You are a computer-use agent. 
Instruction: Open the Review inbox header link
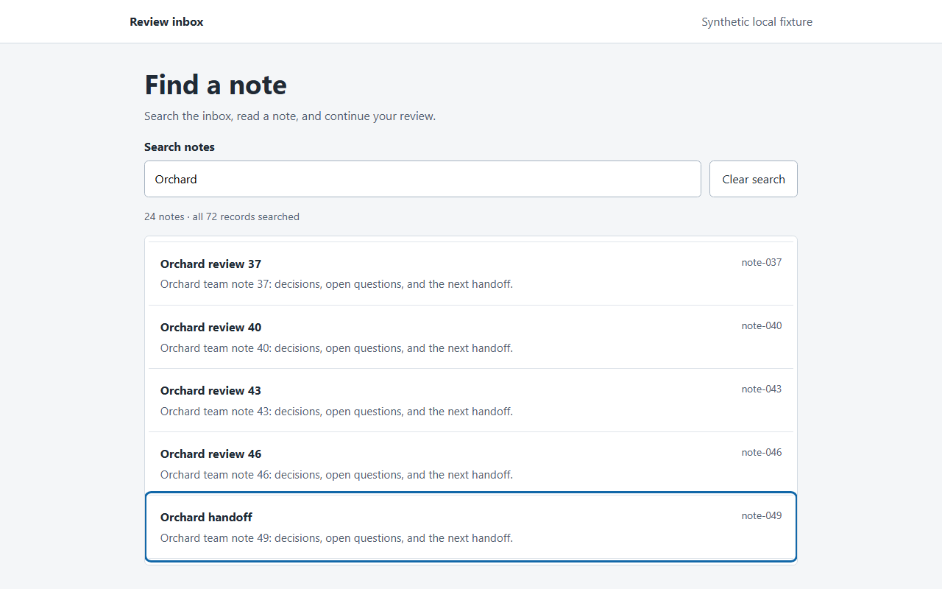point(166,22)
